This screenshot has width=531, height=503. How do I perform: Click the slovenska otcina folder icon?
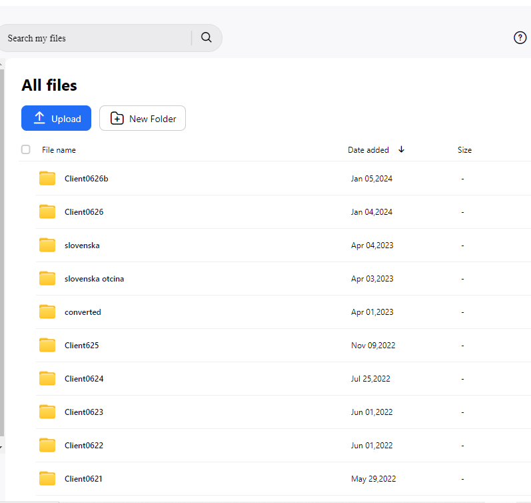click(x=47, y=278)
